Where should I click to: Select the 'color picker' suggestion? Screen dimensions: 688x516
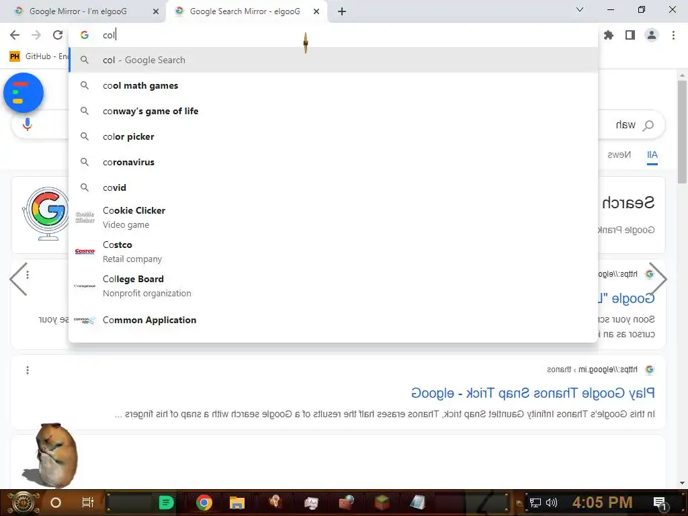click(x=333, y=136)
